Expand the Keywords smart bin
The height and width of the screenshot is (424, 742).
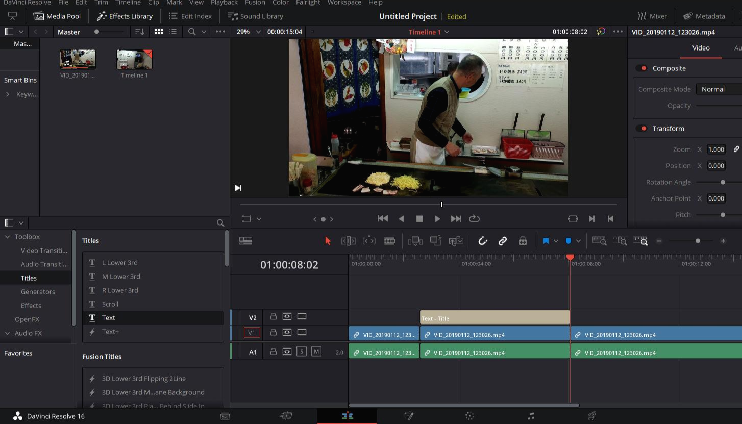[8, 94]
